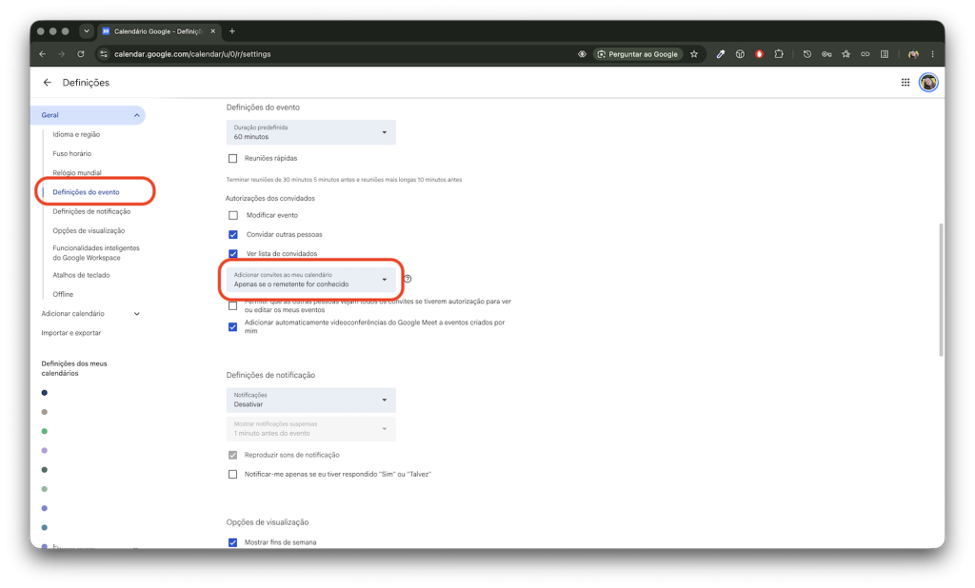Uncheck Convidar outras pessoas
The height and width of the screenshot is (588, 975).
233,235
